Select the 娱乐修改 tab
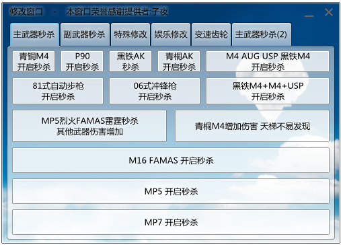 pyautogui.click(x=171, y=34)
